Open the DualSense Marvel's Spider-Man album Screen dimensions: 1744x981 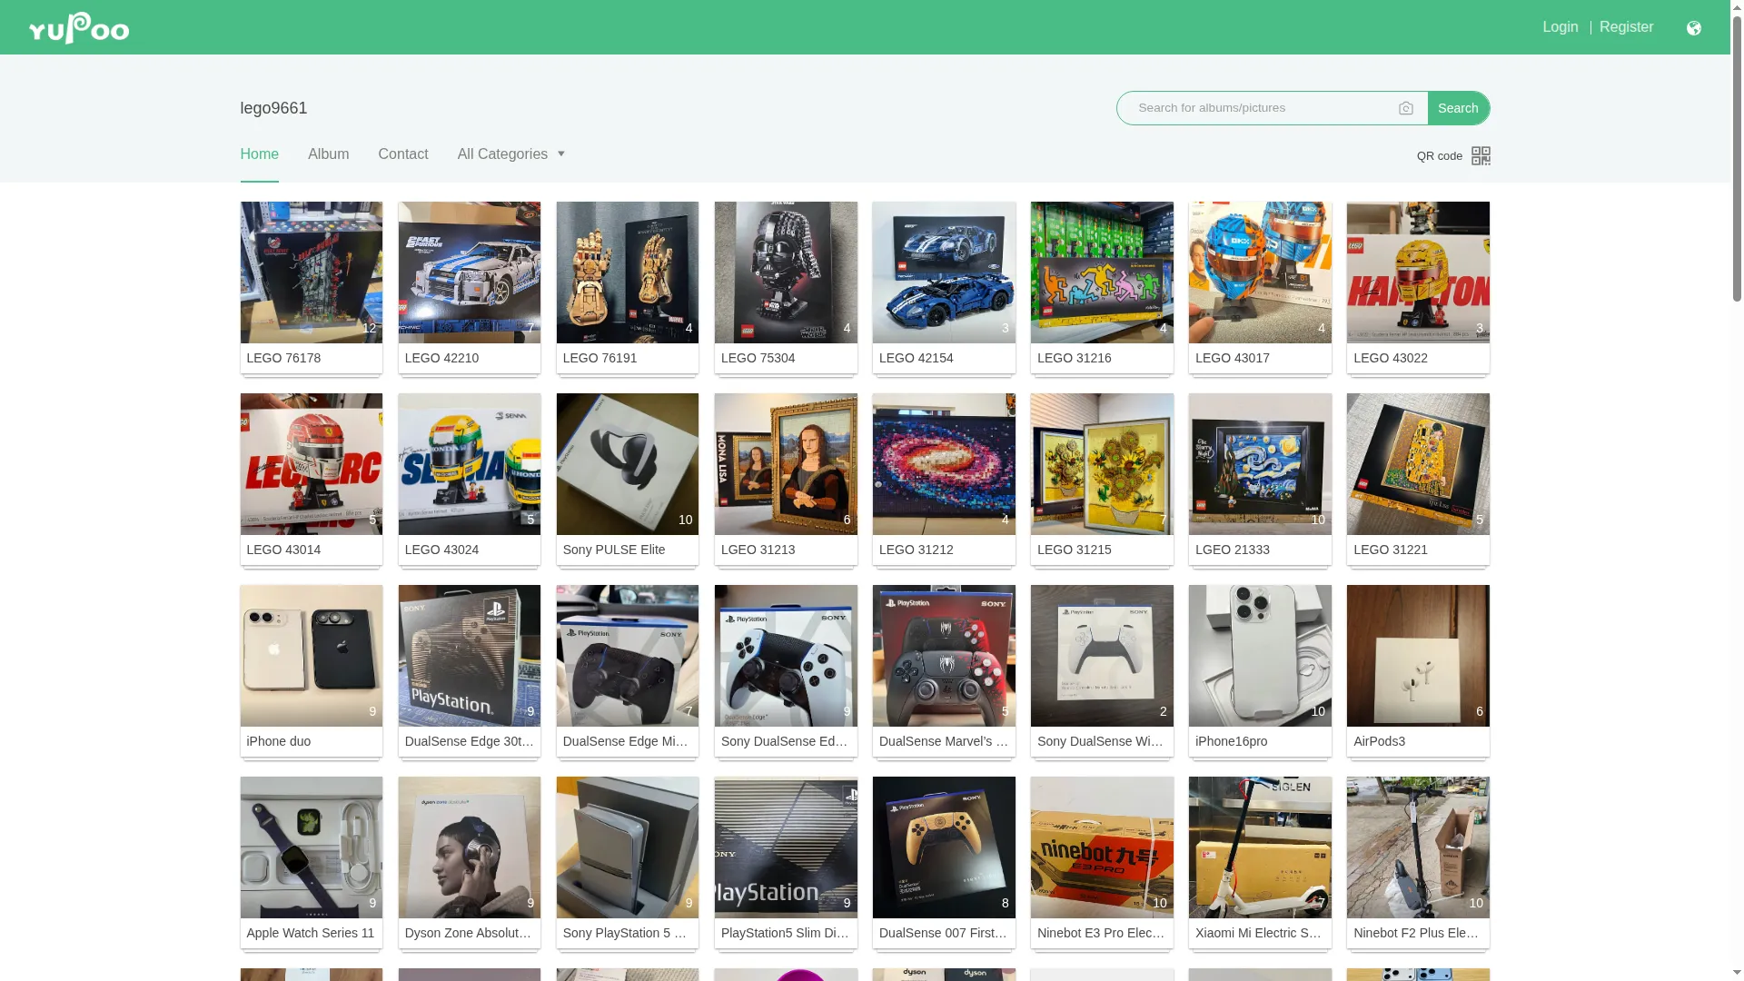(944, 656)
